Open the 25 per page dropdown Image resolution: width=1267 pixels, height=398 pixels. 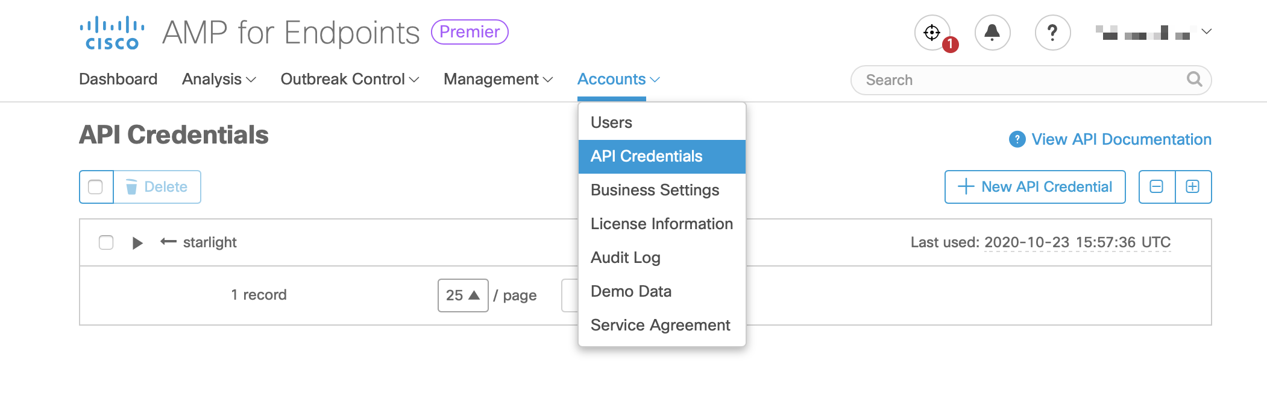pyautogui.click(x=462, y=295)
